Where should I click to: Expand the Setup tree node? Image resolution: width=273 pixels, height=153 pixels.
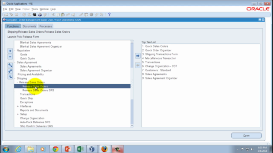tap(18, 114)
